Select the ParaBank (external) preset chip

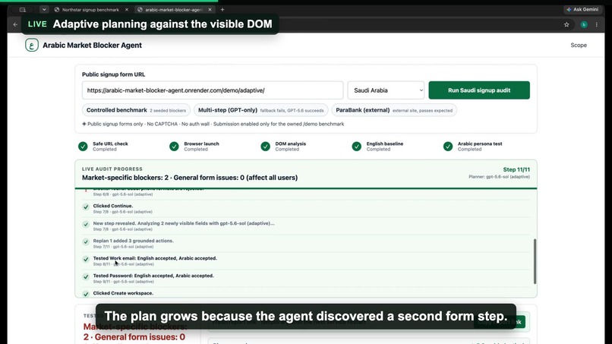394,110
